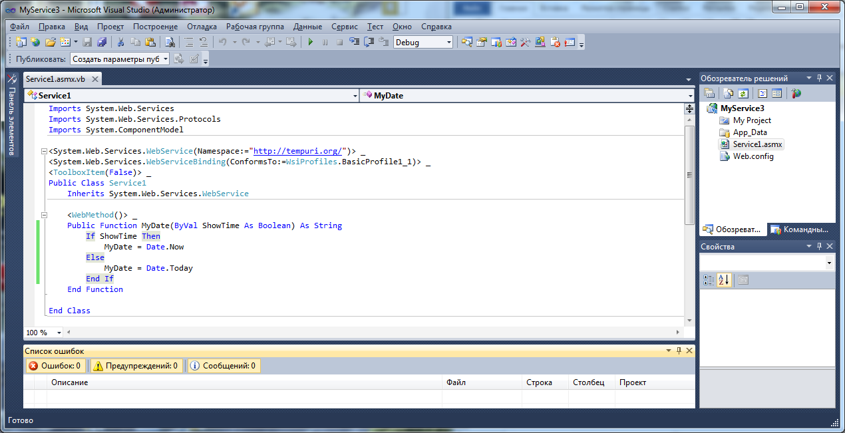Toggle Warnings: 0 filter button

click(136, 366)
